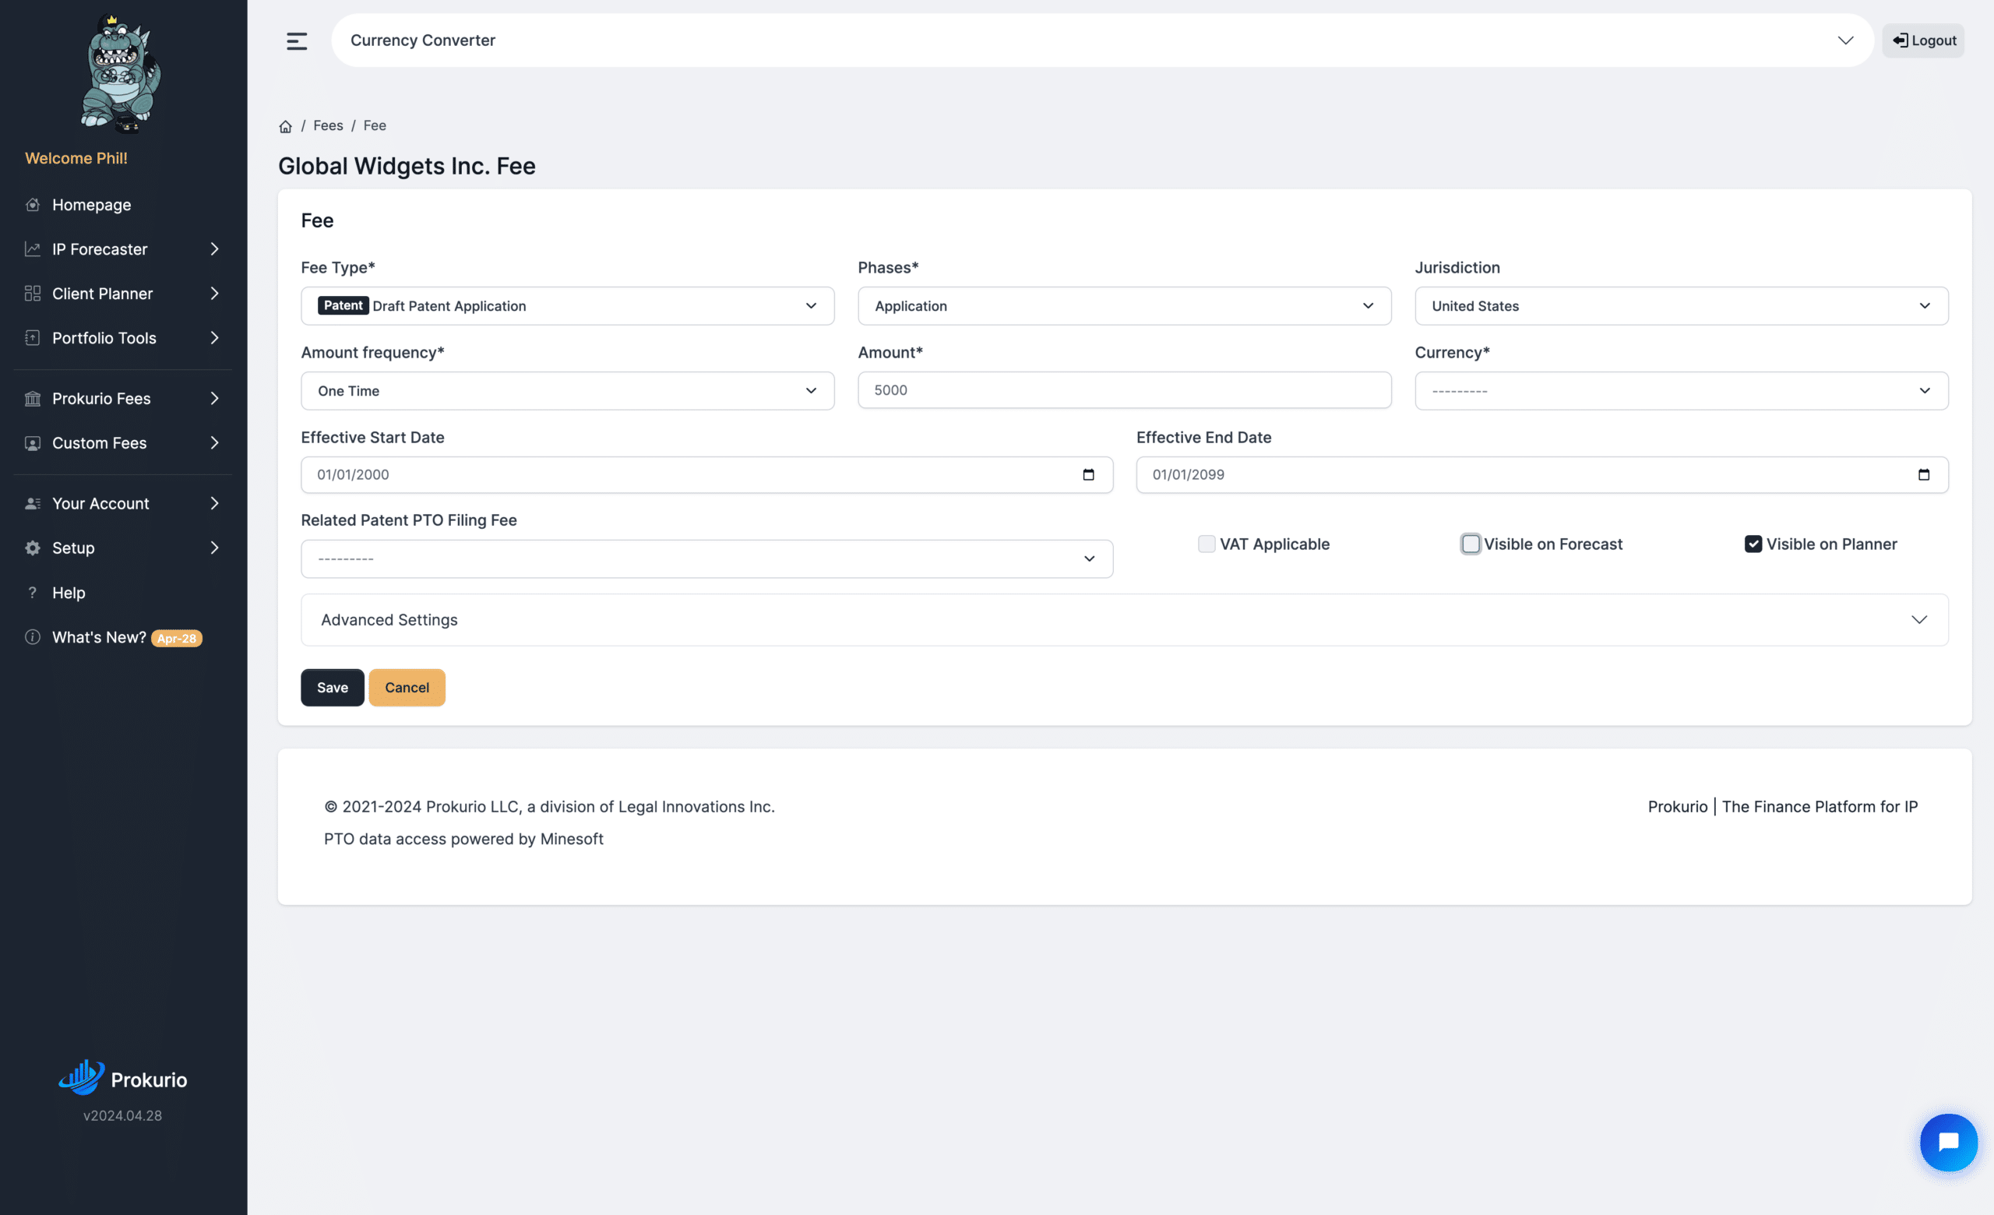This screenshot has width=1994, height=1215.
Task: Click the home breadcrumb icon
Action: [x=285, y=126]
